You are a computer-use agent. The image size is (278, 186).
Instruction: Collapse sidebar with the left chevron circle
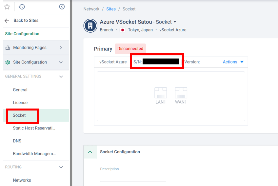pyautogui.click(x=62, y=7)
